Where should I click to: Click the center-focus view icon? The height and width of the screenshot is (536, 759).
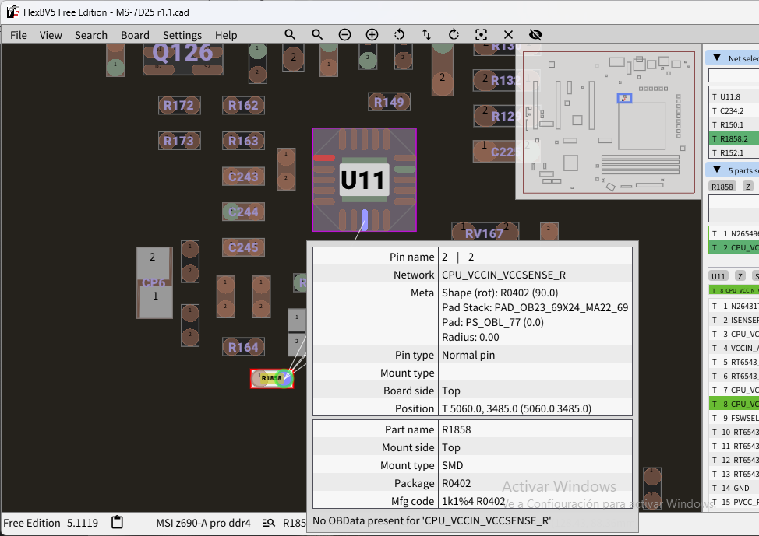pyautogui.click(x=481, y=35)
